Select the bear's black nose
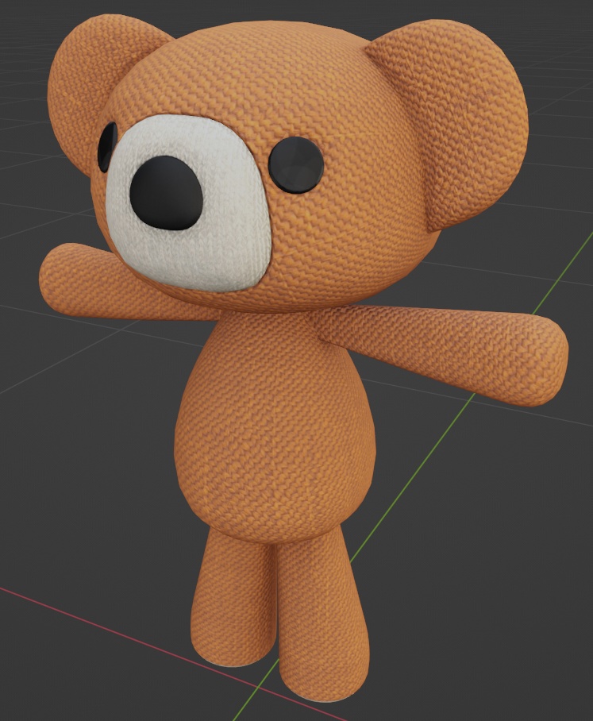This screenshot has height=721, width=593. [166, 193]
